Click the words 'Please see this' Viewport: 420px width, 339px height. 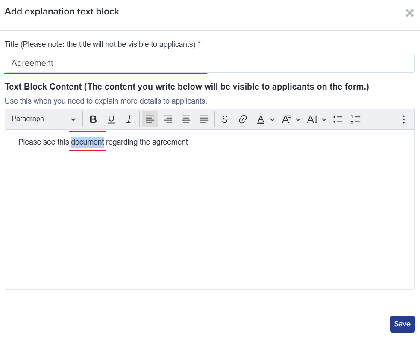[44, 142]
